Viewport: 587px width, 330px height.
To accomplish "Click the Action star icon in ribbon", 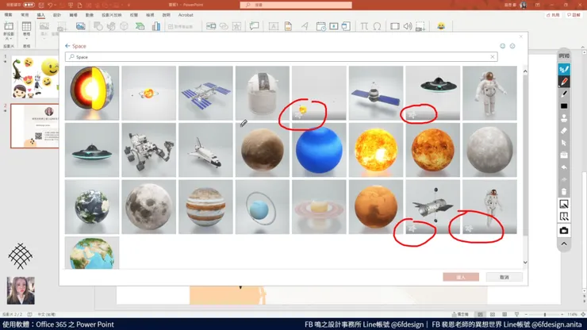I will click(236, 26).
